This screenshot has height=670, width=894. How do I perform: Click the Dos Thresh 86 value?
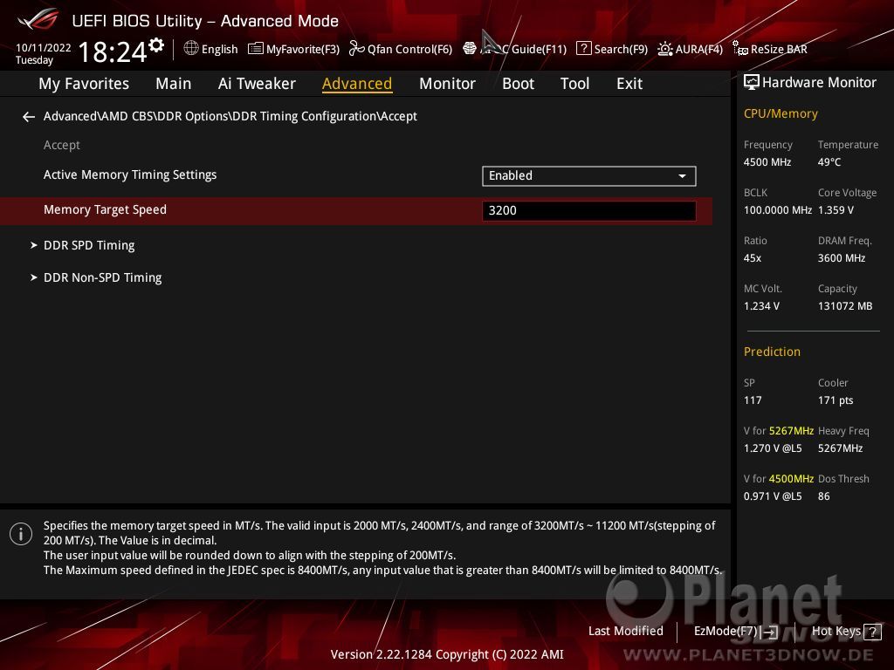coord(824,496)
